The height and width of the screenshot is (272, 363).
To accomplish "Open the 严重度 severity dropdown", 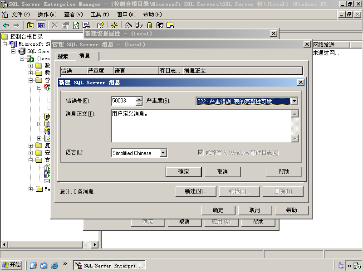I will [294, 101].
